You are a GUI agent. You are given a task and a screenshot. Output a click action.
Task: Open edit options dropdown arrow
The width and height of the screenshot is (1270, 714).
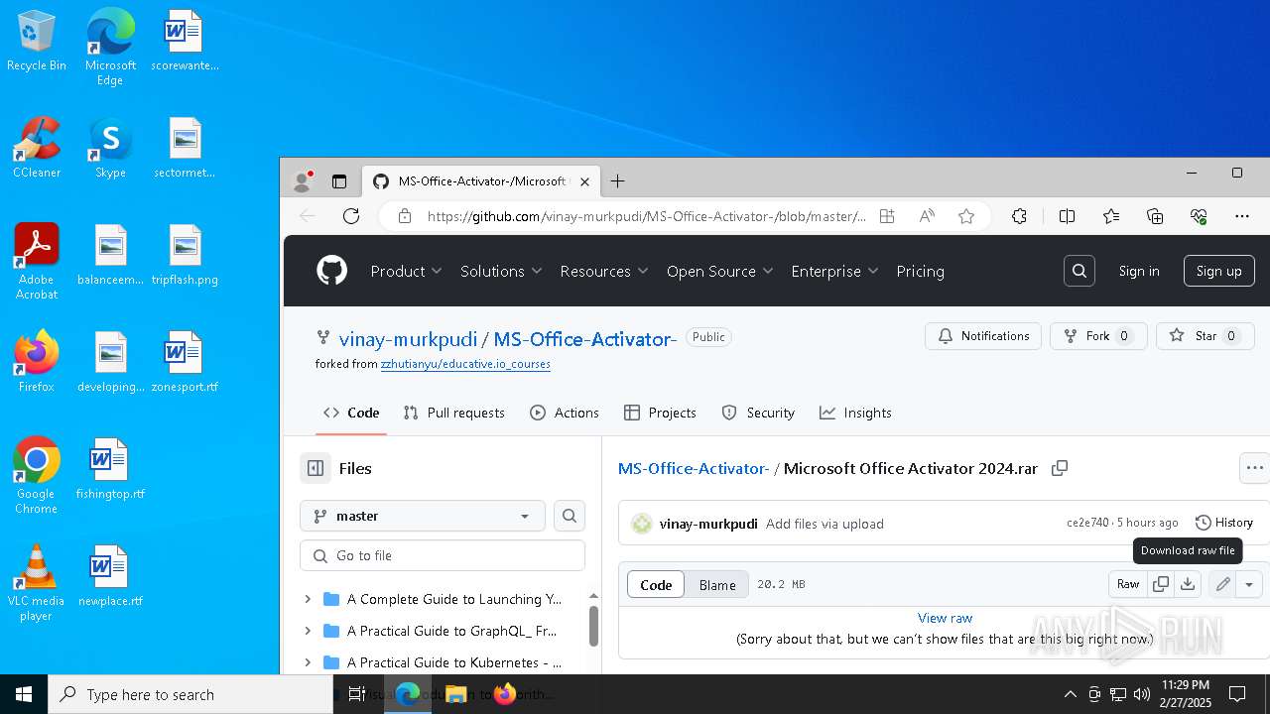coord(1249,584)
